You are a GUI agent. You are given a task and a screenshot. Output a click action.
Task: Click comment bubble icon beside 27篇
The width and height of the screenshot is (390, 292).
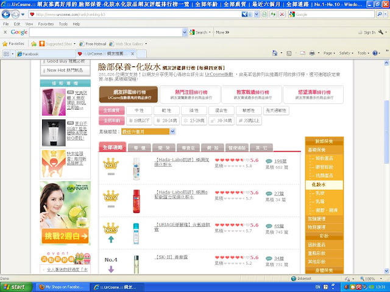click(269, 193)
